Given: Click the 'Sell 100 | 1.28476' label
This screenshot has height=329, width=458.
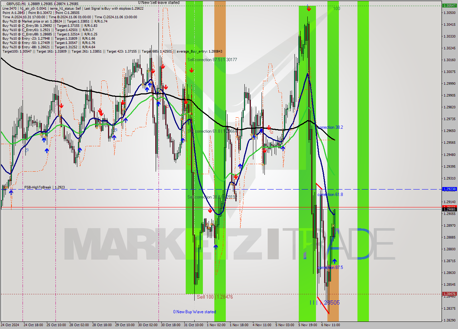Looking at the screenshot, I should (215, 297).
